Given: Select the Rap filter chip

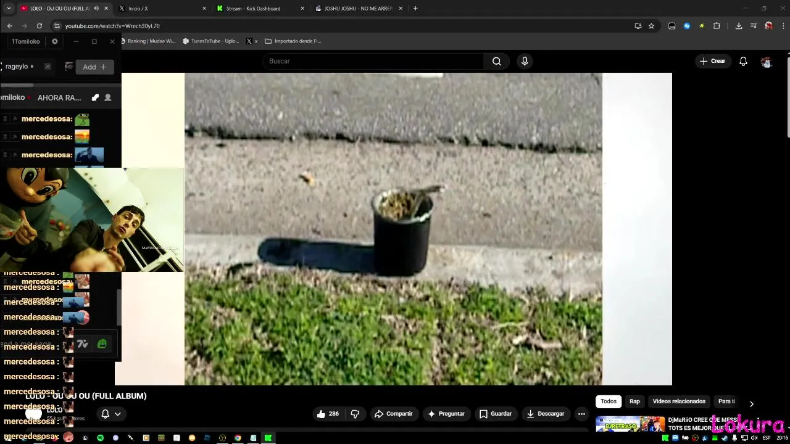Looking at the screenshot, I should (x=634, y=401).
